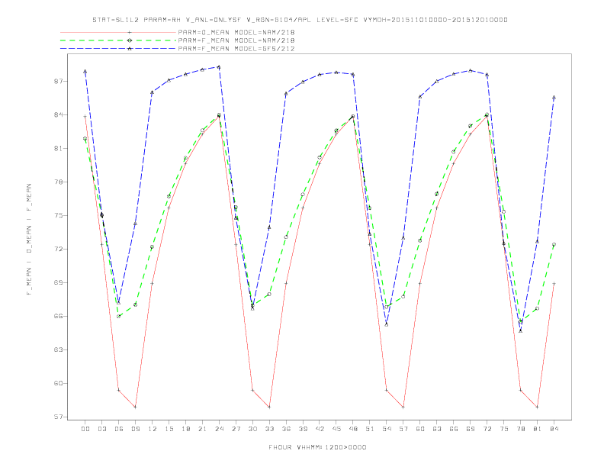Click x-axis forecast hour label 60
The width and height of the screenshot is (604, 467).
(x=420, y=429)
